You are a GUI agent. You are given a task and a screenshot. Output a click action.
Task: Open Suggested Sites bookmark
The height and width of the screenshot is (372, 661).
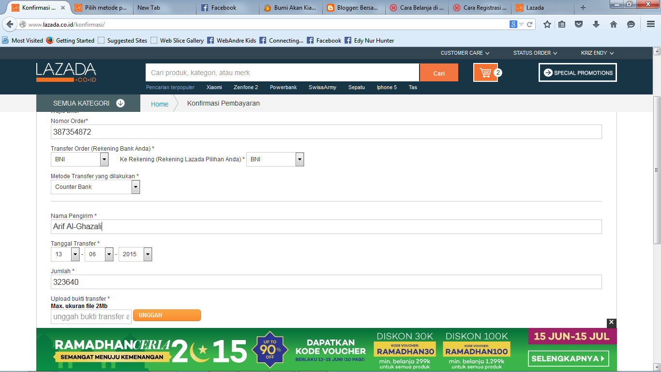tap(122, 41)
